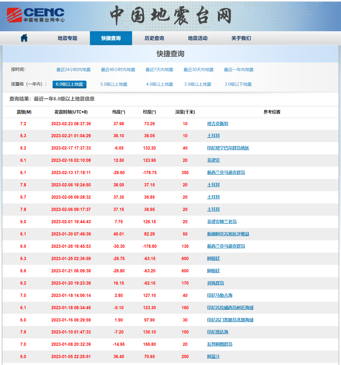Go to 历史查询 tab
Image resolution: width=341 pixels, height=365 pixels.
pos(154,38)
